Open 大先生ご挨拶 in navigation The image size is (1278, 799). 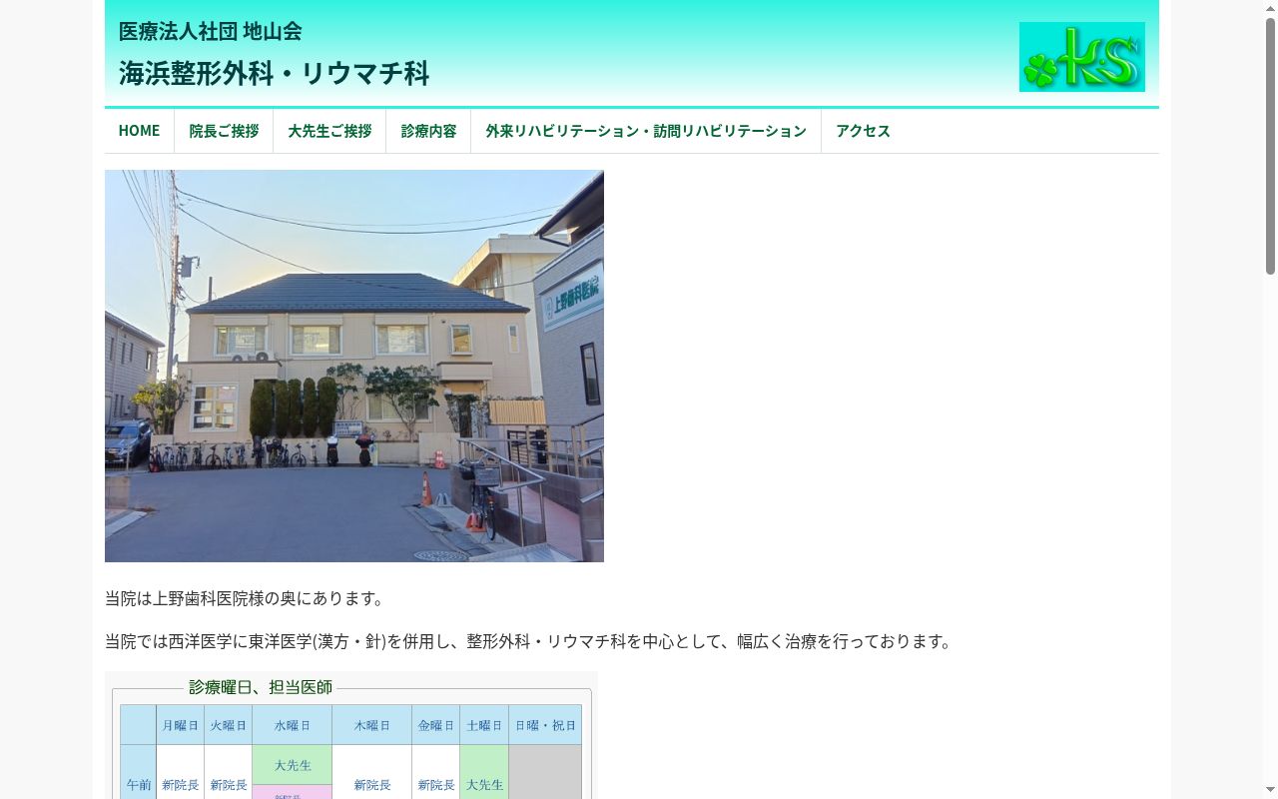pos(329,131)
